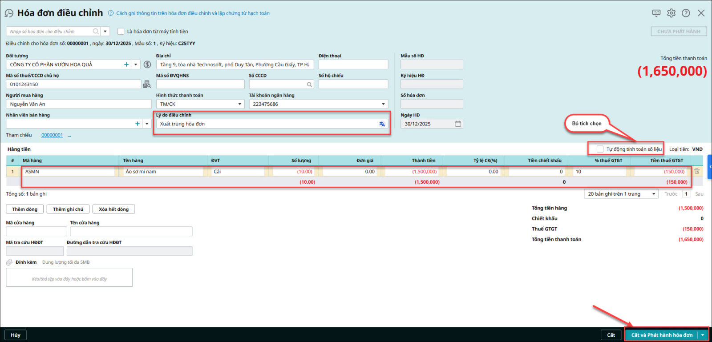The image size is (712, 342).
Task: Click the plus icon in Nhân viên bán hàng
Action: click(x=138, y=124)
